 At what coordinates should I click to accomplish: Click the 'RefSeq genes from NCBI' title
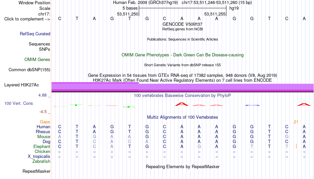[x=182, y=29]
